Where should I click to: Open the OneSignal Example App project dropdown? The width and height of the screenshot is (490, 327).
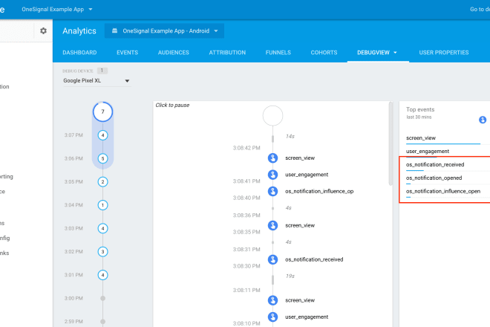tap(57, 10)
